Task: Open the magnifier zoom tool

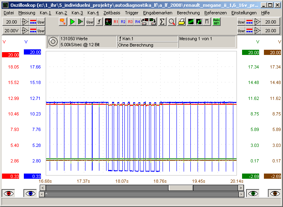Action: (172, 22)
